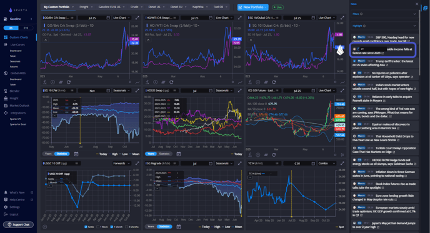
Task: Open the Support Chat button
Action: [x=18, y=224]
